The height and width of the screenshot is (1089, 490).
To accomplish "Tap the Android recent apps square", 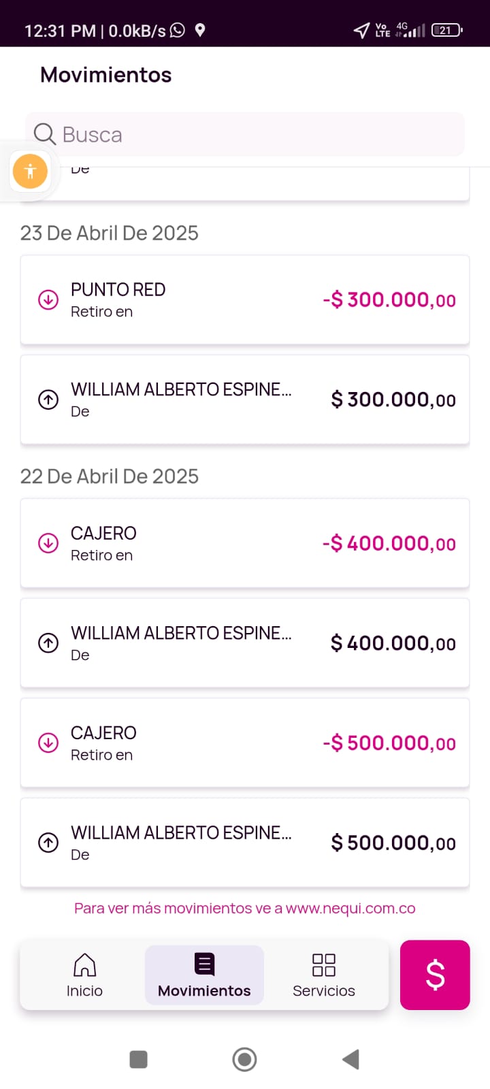I will click(x=138, y=1059).
